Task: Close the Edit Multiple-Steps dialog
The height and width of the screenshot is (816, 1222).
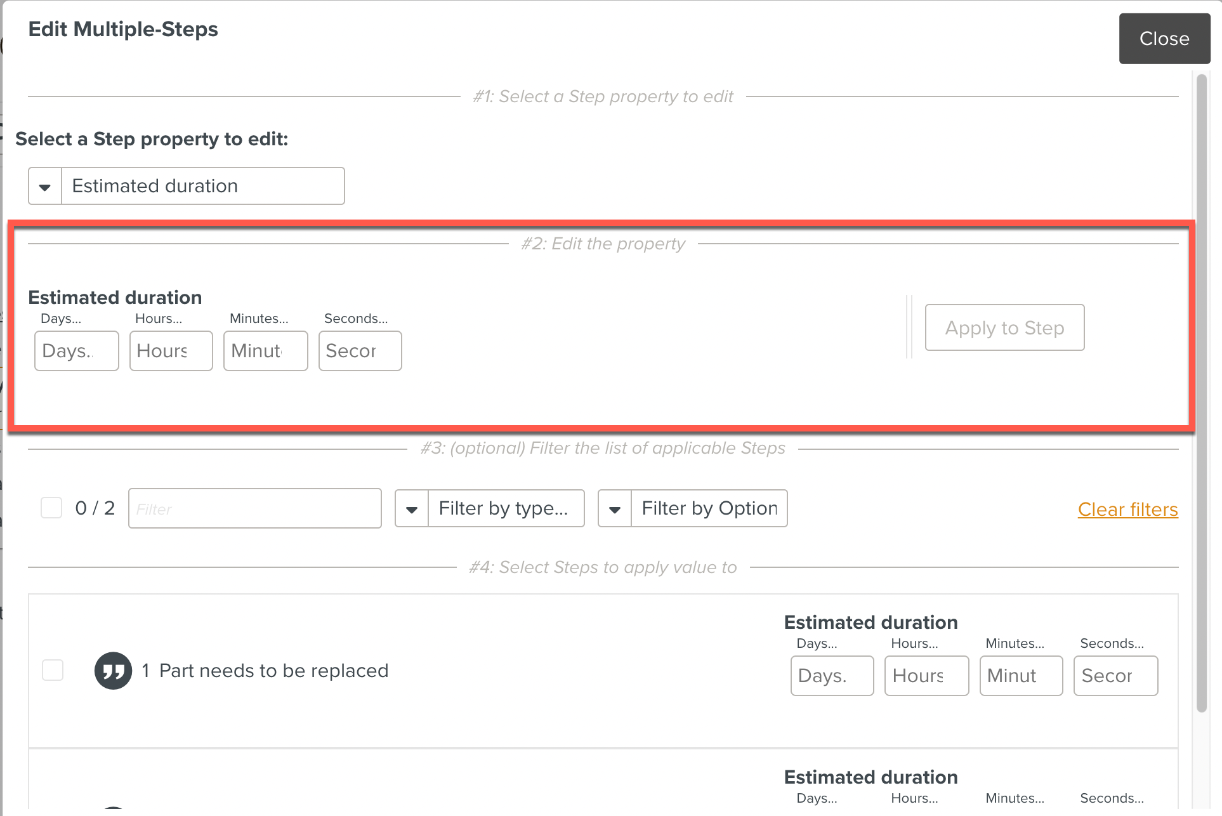Action: pos(1164,39)
